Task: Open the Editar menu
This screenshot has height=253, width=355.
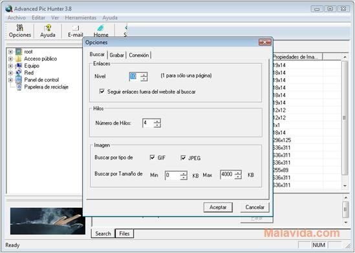Action: click(x=39, y=17)
